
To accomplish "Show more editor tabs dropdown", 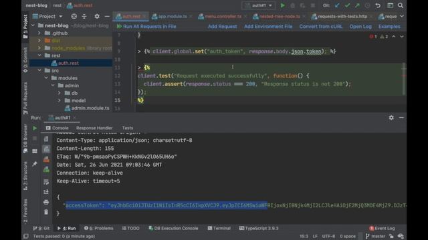I will click(402, 16).
